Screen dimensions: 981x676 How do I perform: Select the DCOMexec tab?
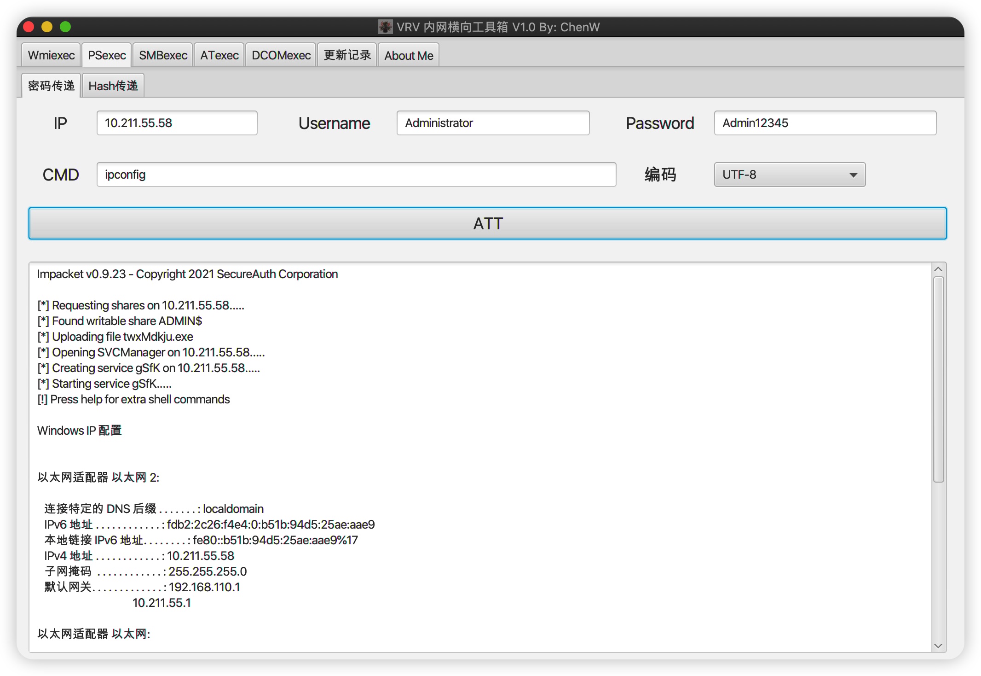point(281,55)
